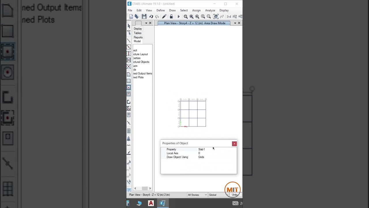369x208 pixels.
Task: Select 'Named Output Items' tree item
Action: 143,74
